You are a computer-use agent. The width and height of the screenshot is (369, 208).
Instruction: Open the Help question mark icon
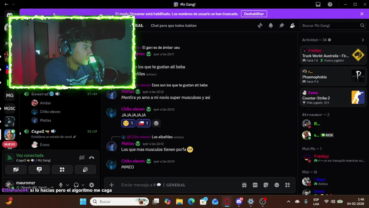tap(330, 4)
